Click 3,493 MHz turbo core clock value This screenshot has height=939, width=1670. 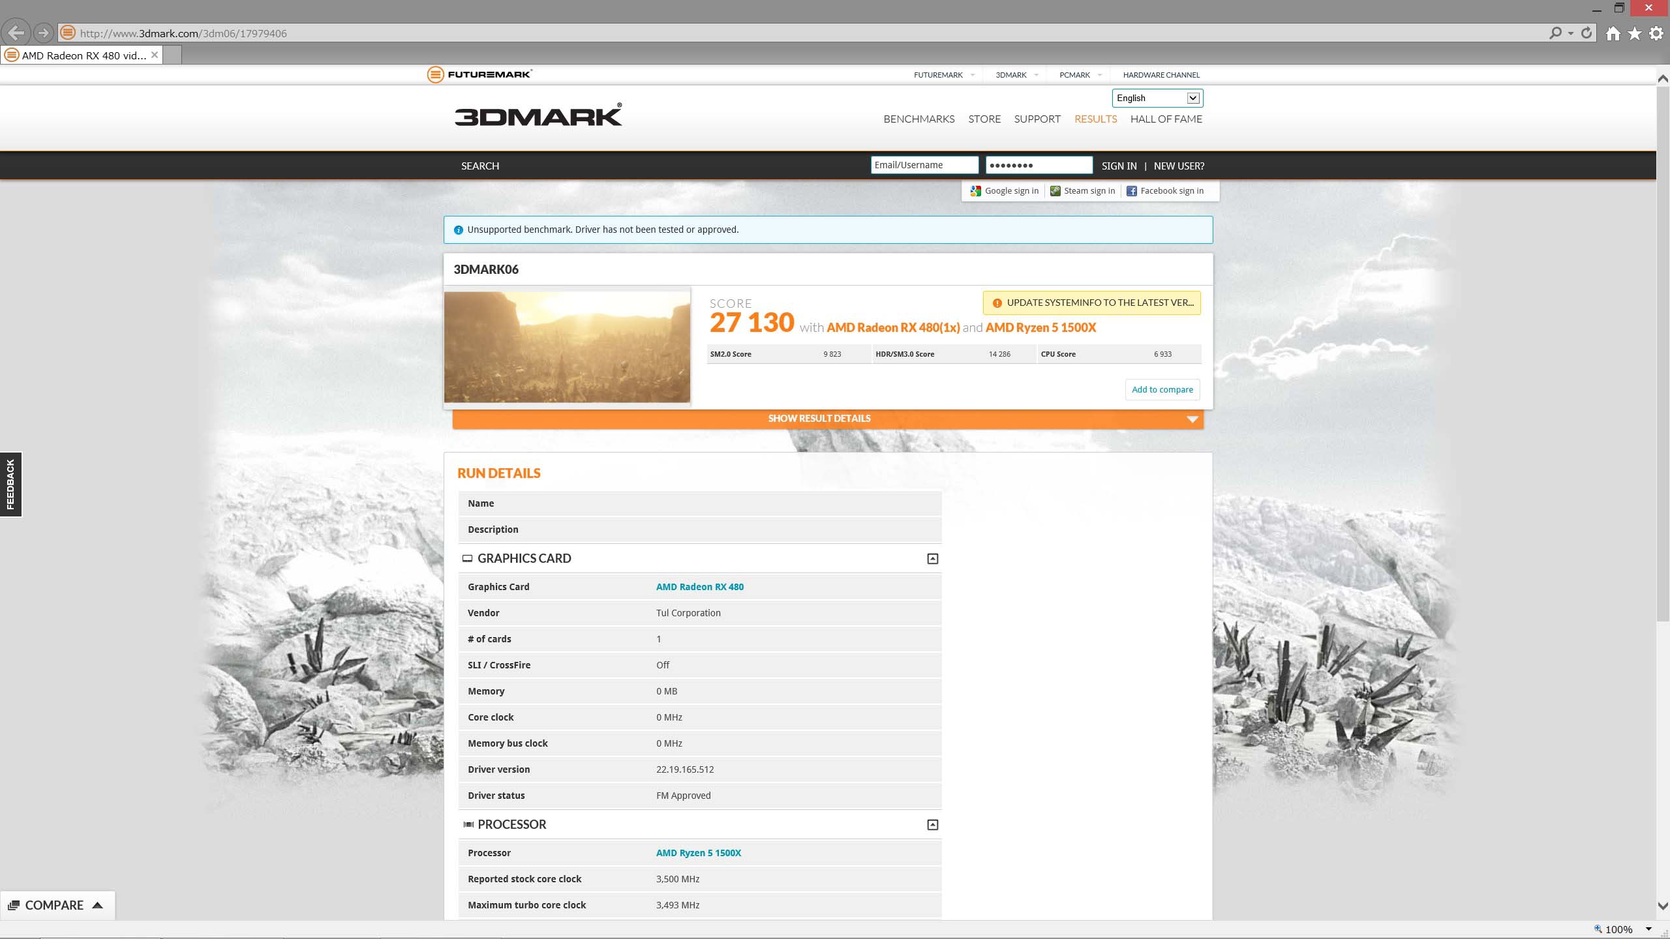coord(678,905)
